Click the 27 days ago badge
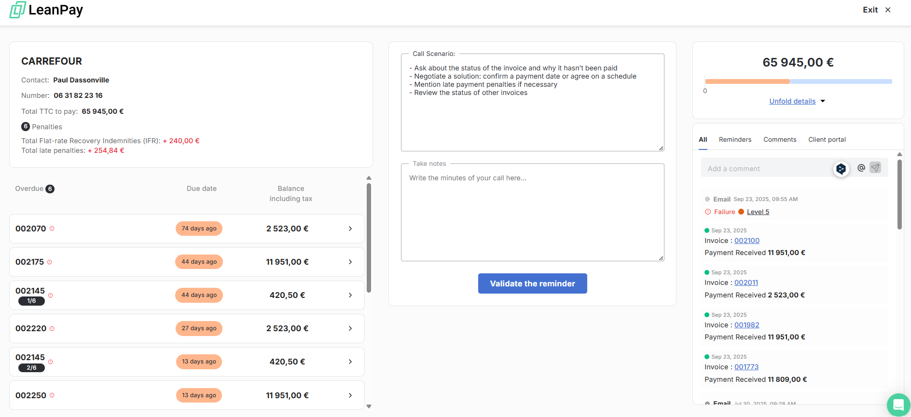 point(199,328)
